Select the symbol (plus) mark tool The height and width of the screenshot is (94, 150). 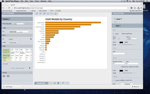point(40,14)
